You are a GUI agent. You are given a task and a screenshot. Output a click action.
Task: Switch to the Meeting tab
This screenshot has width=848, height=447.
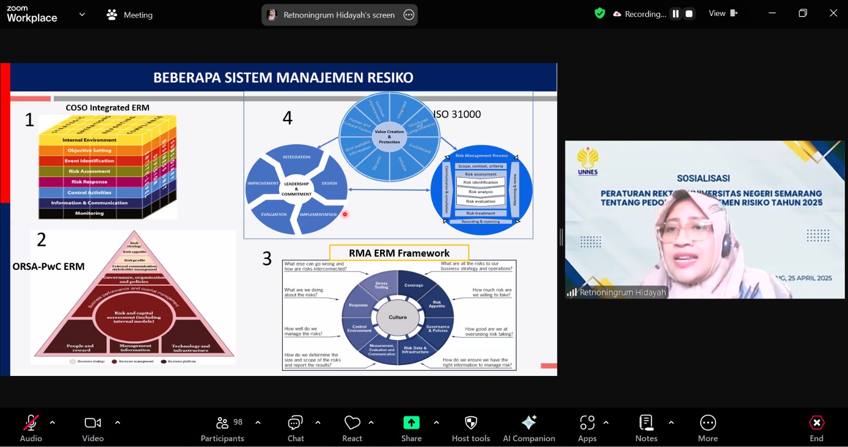point(130,15)
